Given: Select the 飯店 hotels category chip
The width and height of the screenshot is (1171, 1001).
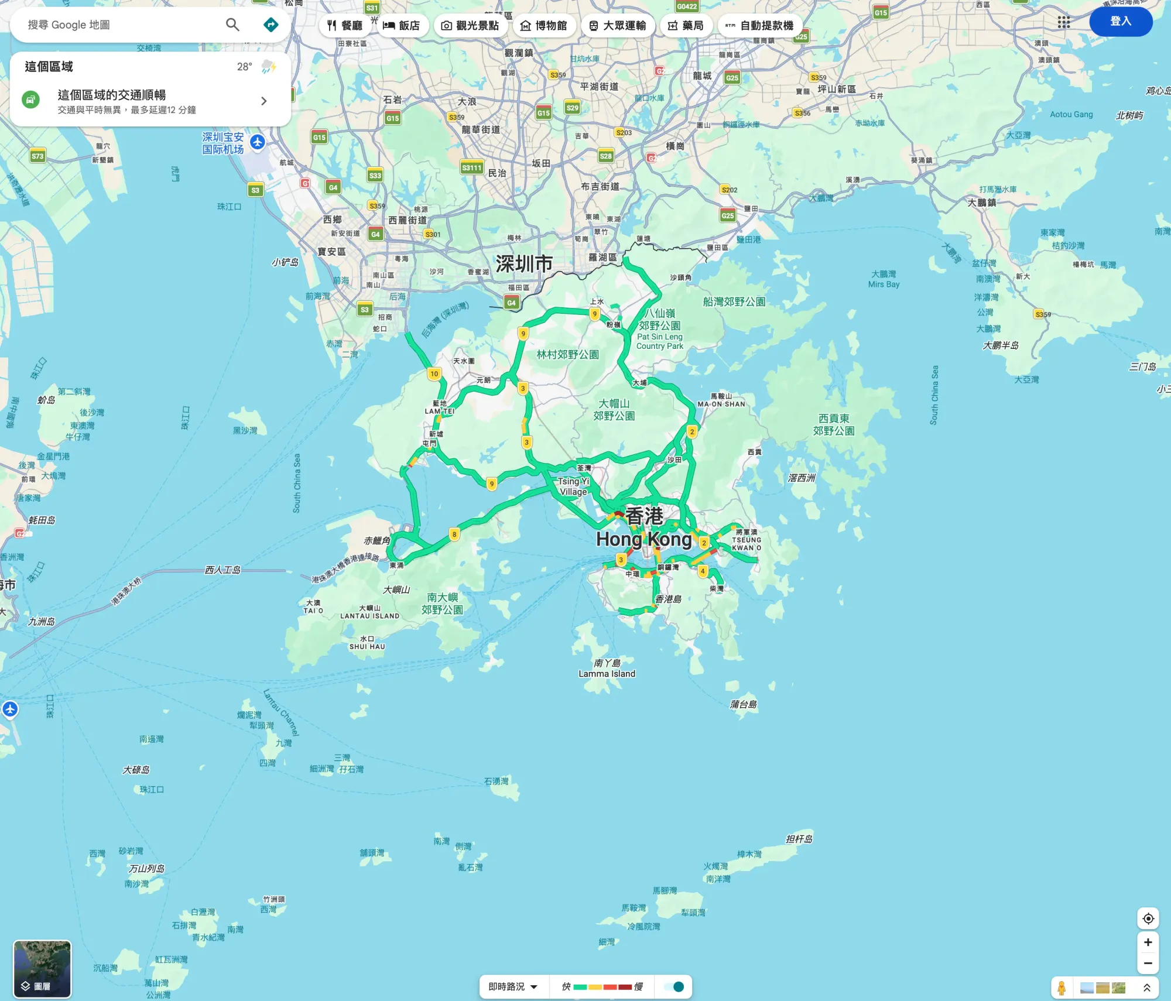Looking at the screenshot, I should (x=402, y=26).
